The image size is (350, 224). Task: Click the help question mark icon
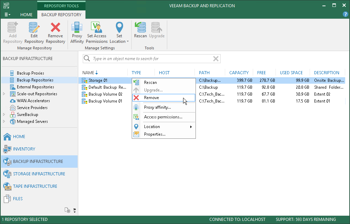(x=345, y=14)
